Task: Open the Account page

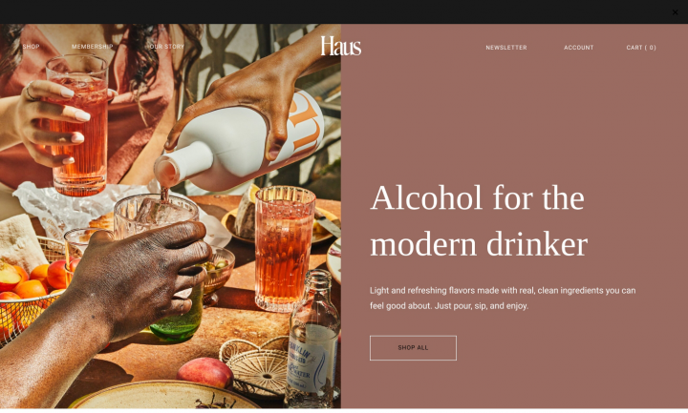Action: click(579, 48)
